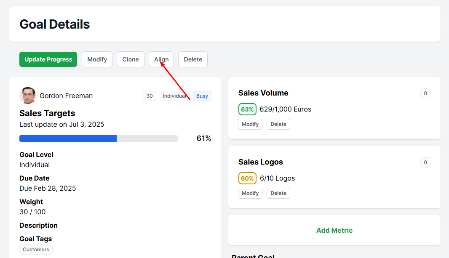The height and width of the screenshot is (258, 449).
Task: Click the 6/10 Logos value
Action: [277, 178]
